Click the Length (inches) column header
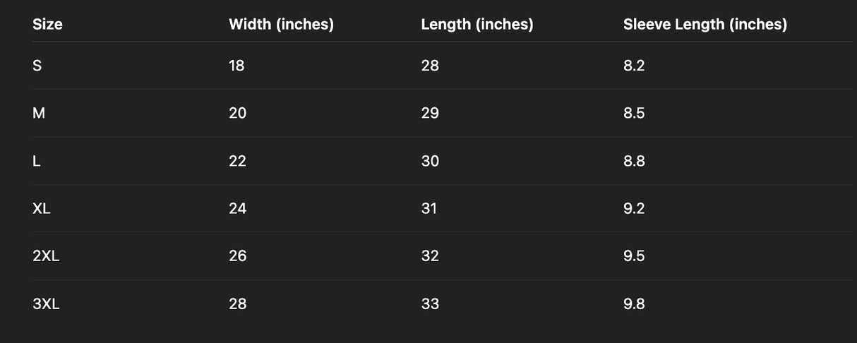857x343 pixels. click(x=477, y=25)
